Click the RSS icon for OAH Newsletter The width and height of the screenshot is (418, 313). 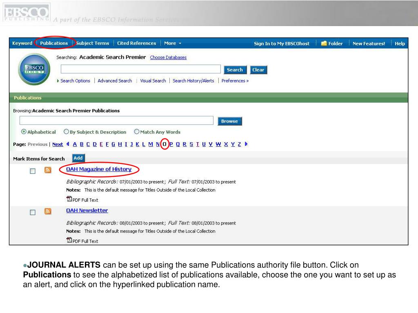(48, 212)
